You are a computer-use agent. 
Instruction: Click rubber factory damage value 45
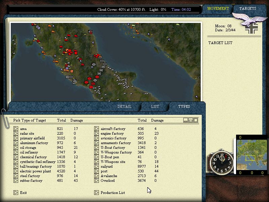click(76, 180)
